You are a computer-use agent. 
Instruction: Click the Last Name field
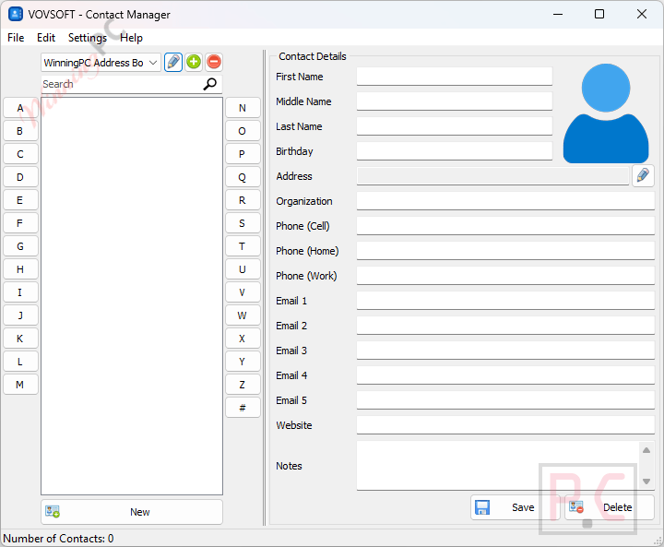[455, 126]
